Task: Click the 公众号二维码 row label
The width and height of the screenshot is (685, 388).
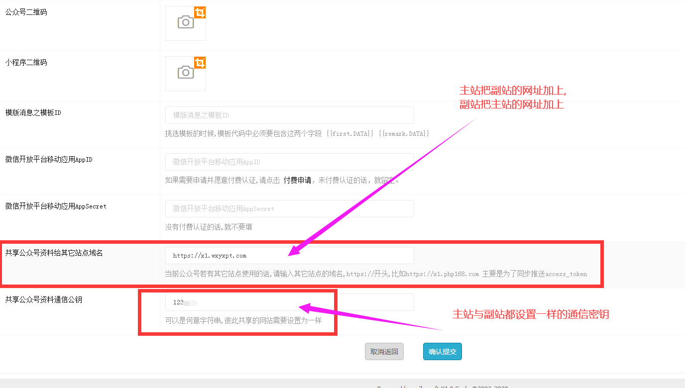Action: coord(26,12)
